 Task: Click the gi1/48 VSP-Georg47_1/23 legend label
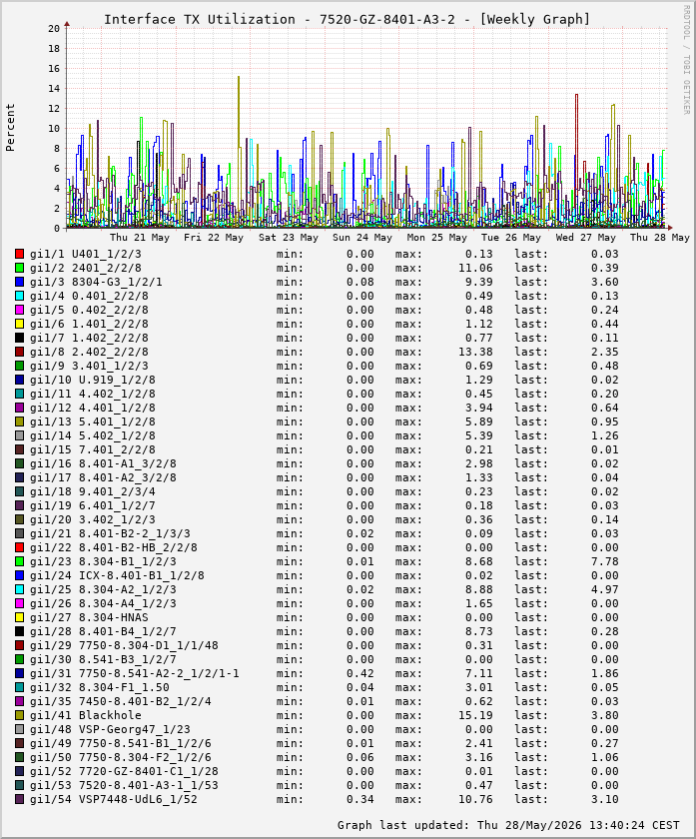click(110, 729)
